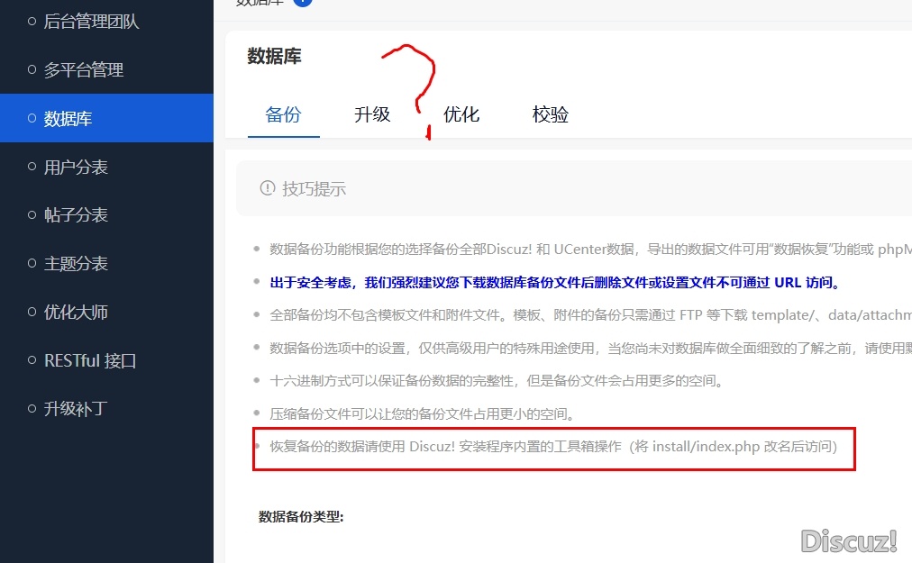The image size is (912, 563).
Task: Click the info icon in the 技巧提示 panel
Action: 268,188
